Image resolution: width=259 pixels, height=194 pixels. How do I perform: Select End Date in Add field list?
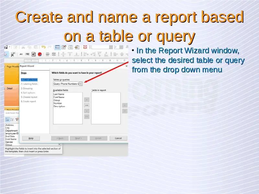[x=10, y=136]
